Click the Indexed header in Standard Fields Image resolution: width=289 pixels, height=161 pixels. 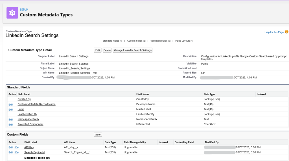coord(261,94)
